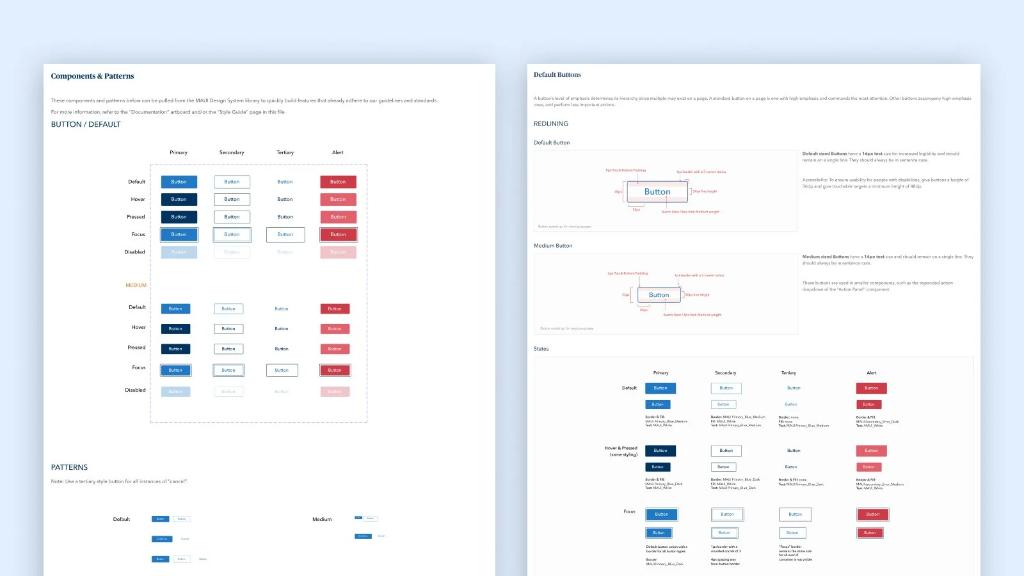Click the full-size Primary Focus button sample
Viewport: 1024px width, 576px height.
tap(179, 235)
